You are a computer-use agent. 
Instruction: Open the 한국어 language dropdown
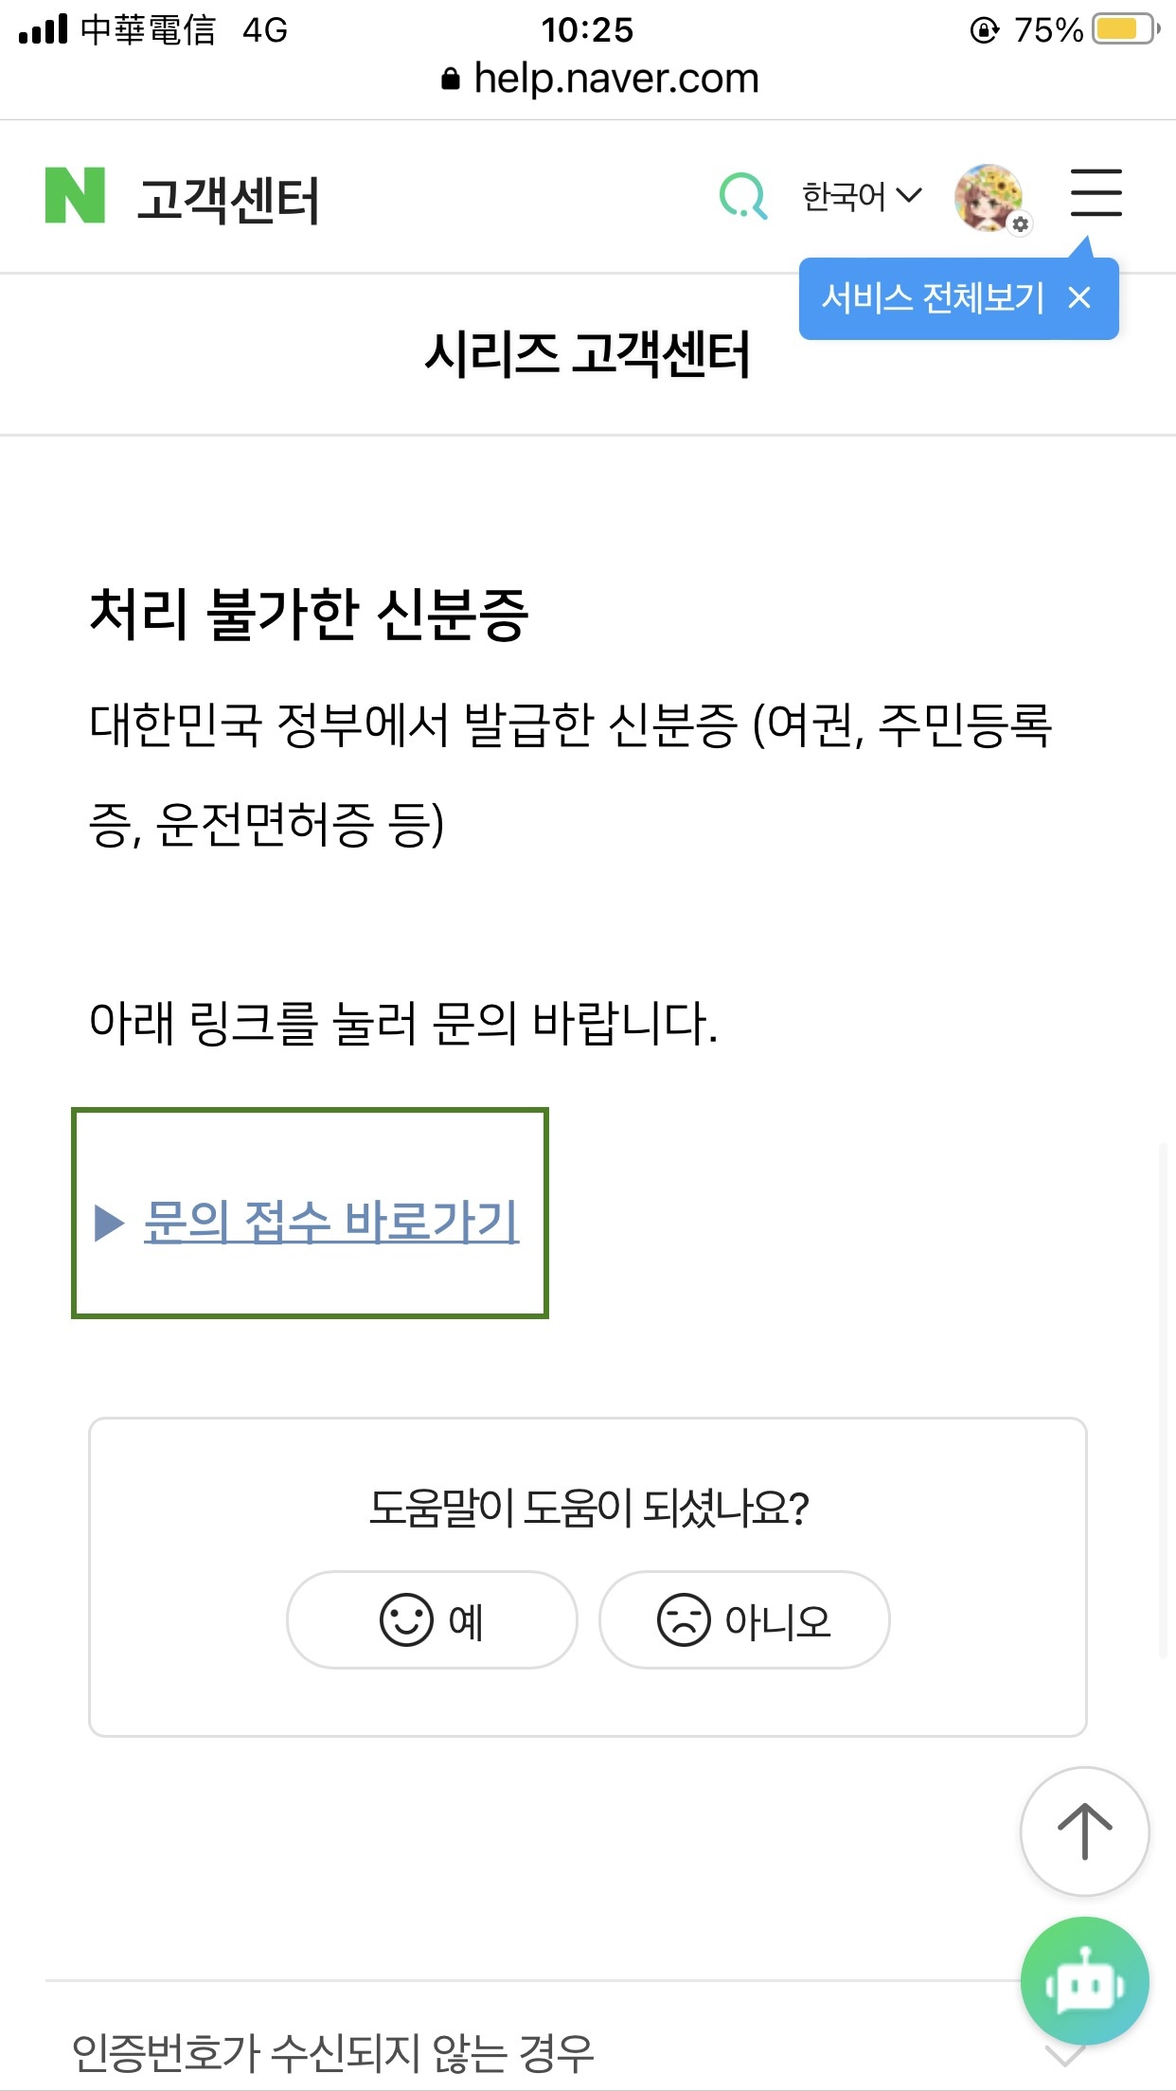tap(862, 196)
